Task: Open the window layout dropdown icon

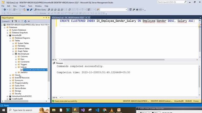Action: click(141, 10)
